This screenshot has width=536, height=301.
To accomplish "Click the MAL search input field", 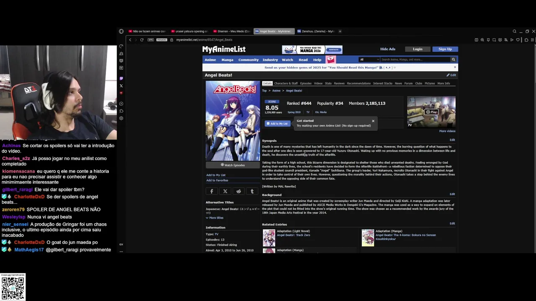I will click(x=415, y=59).
